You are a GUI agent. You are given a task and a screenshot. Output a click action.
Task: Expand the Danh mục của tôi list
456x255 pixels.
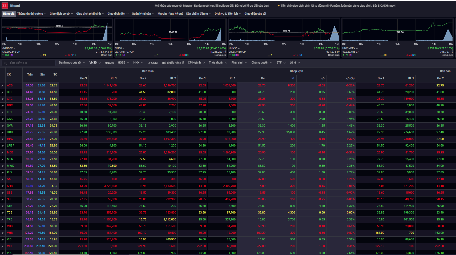pyautogui.click(x=72, y=63)
